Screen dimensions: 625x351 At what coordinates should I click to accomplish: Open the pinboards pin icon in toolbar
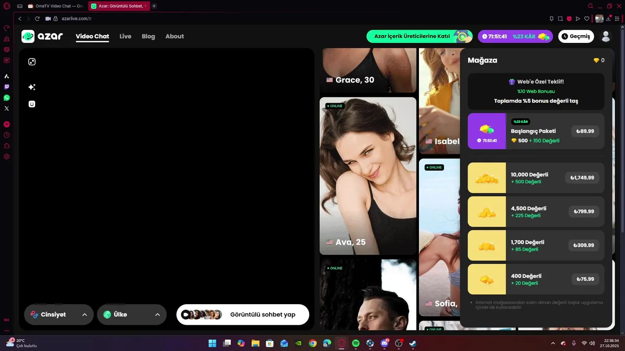click(x=551, y=19)
